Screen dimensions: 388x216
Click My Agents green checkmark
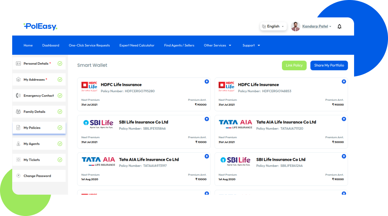click(60, 143)
